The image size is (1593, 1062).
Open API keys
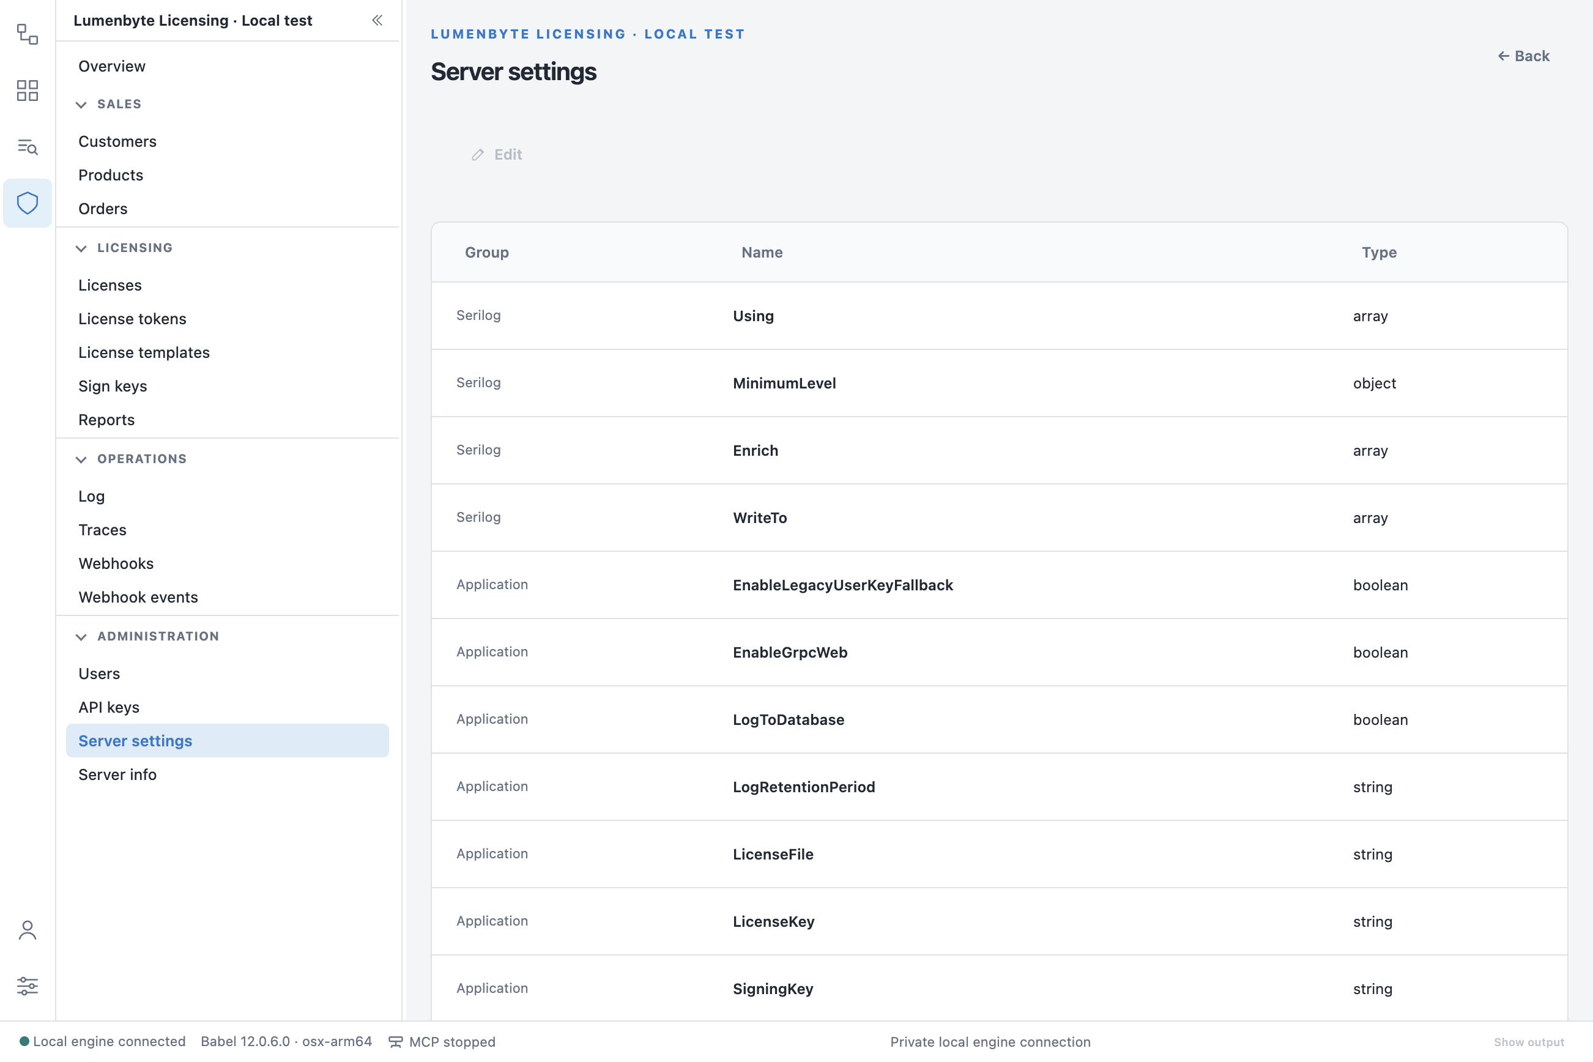point(228,708)
